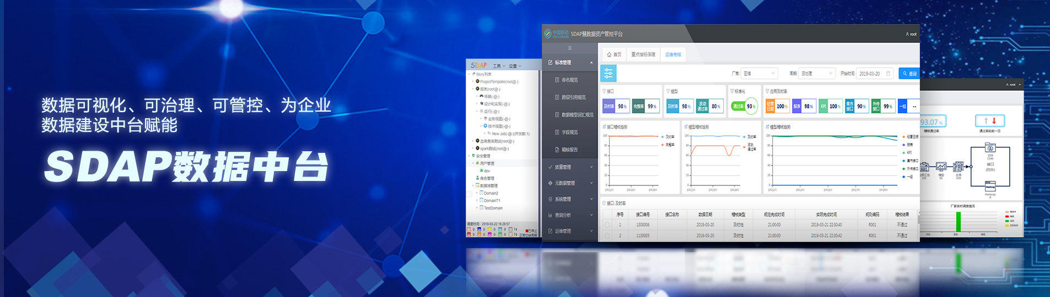1050x297 pixels.
Task: Select the radio button for row 1300006
Action: (x=607, y=225)
